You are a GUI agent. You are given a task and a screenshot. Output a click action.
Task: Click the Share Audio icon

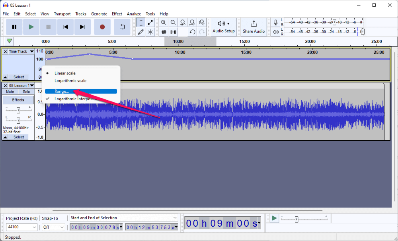point(254,27)
